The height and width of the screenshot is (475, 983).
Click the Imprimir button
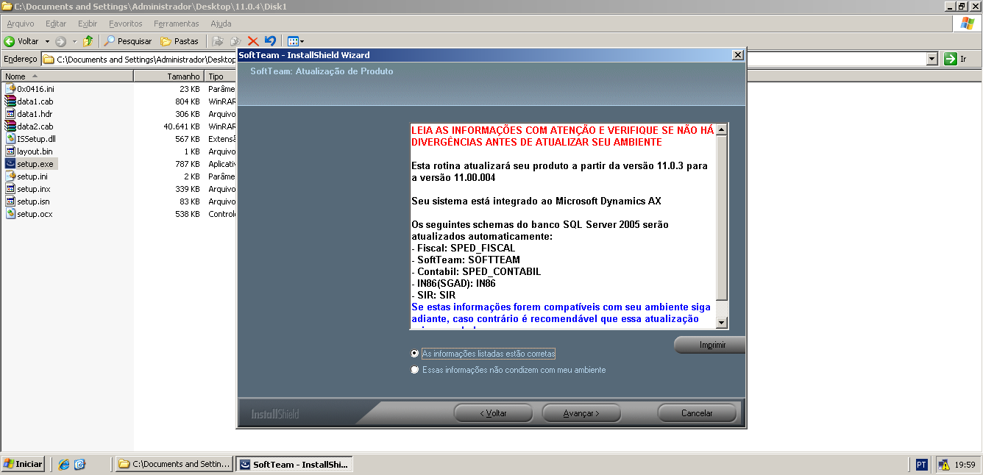tap(710, 345)
